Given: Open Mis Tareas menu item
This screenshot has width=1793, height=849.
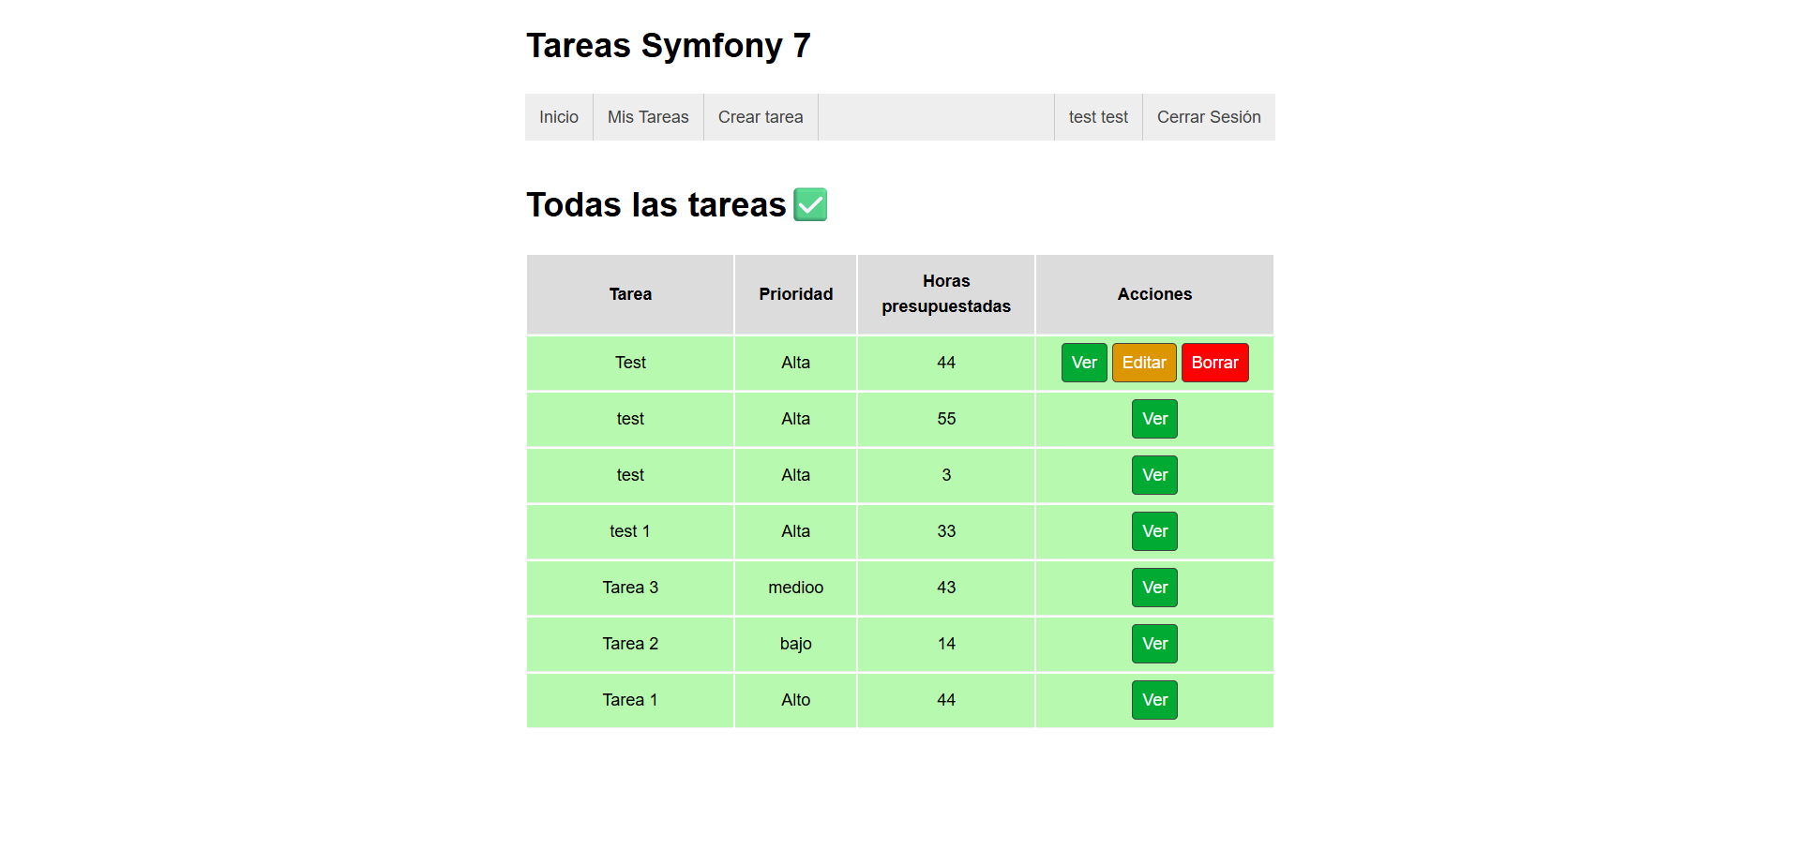Looking at the screenshot, I should [648, 117].
